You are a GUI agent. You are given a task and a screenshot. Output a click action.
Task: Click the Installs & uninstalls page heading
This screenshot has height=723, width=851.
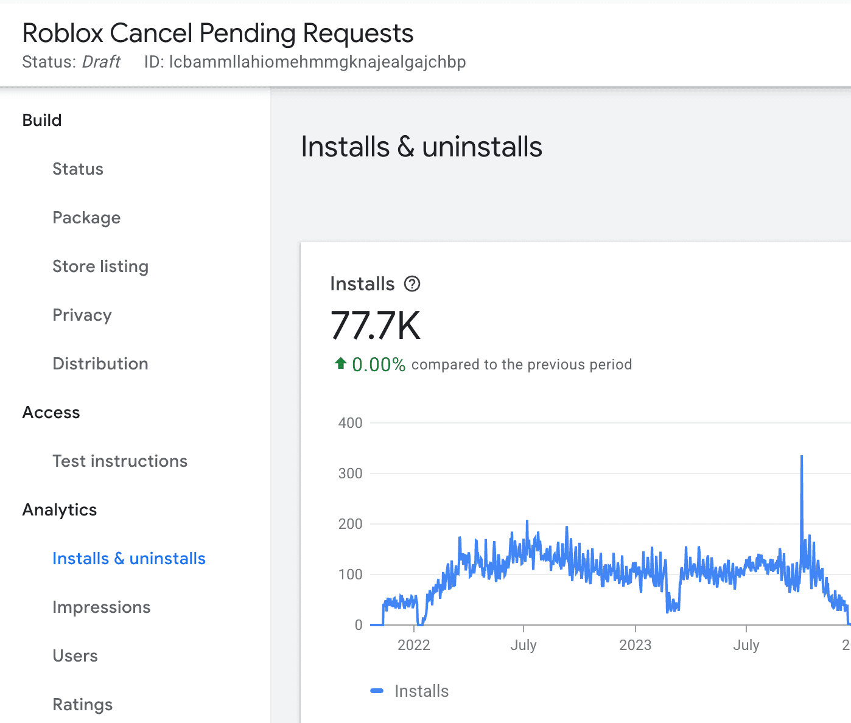click(x=422, y=147)
